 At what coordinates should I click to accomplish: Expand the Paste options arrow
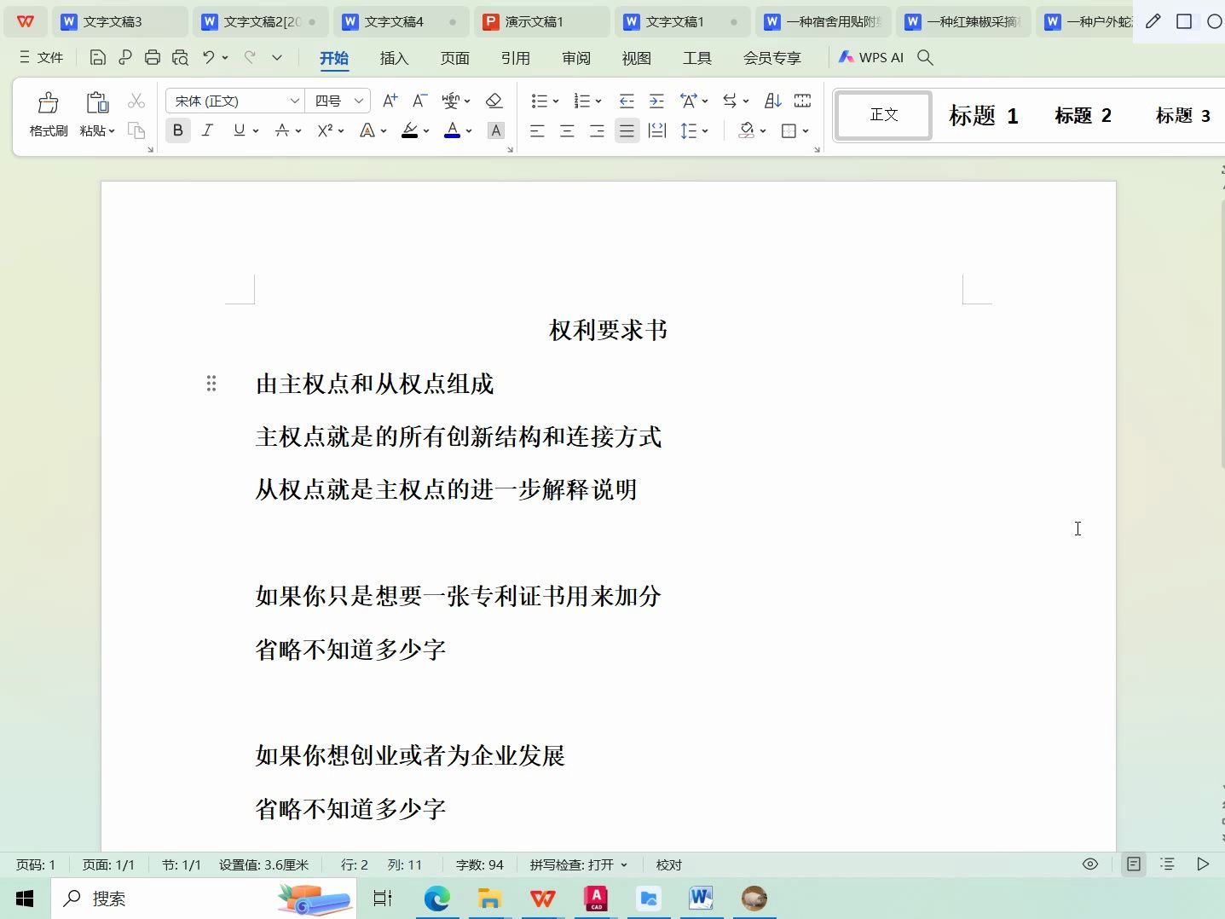click(111, 131)
